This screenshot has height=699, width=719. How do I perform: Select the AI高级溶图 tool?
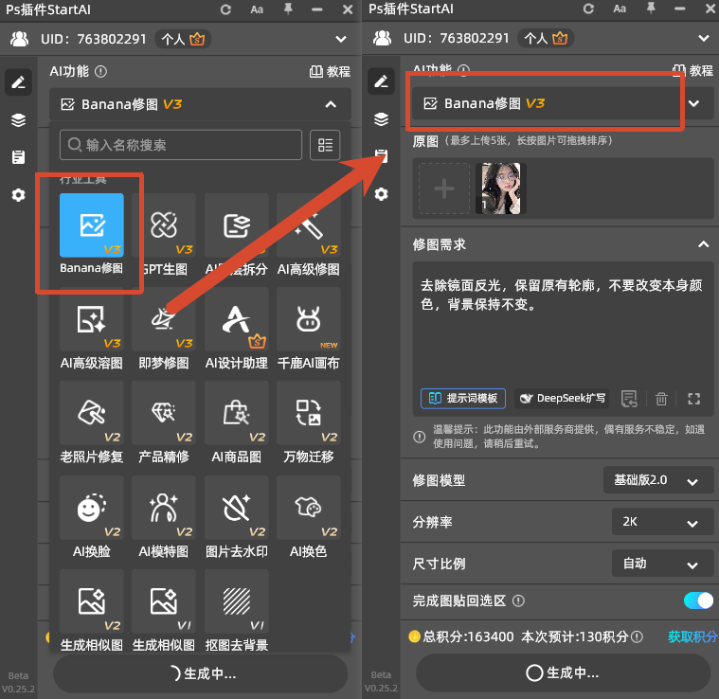click(92, 319)
